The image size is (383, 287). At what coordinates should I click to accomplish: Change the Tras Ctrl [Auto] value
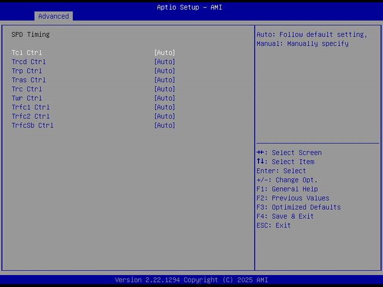click(165, 80)
